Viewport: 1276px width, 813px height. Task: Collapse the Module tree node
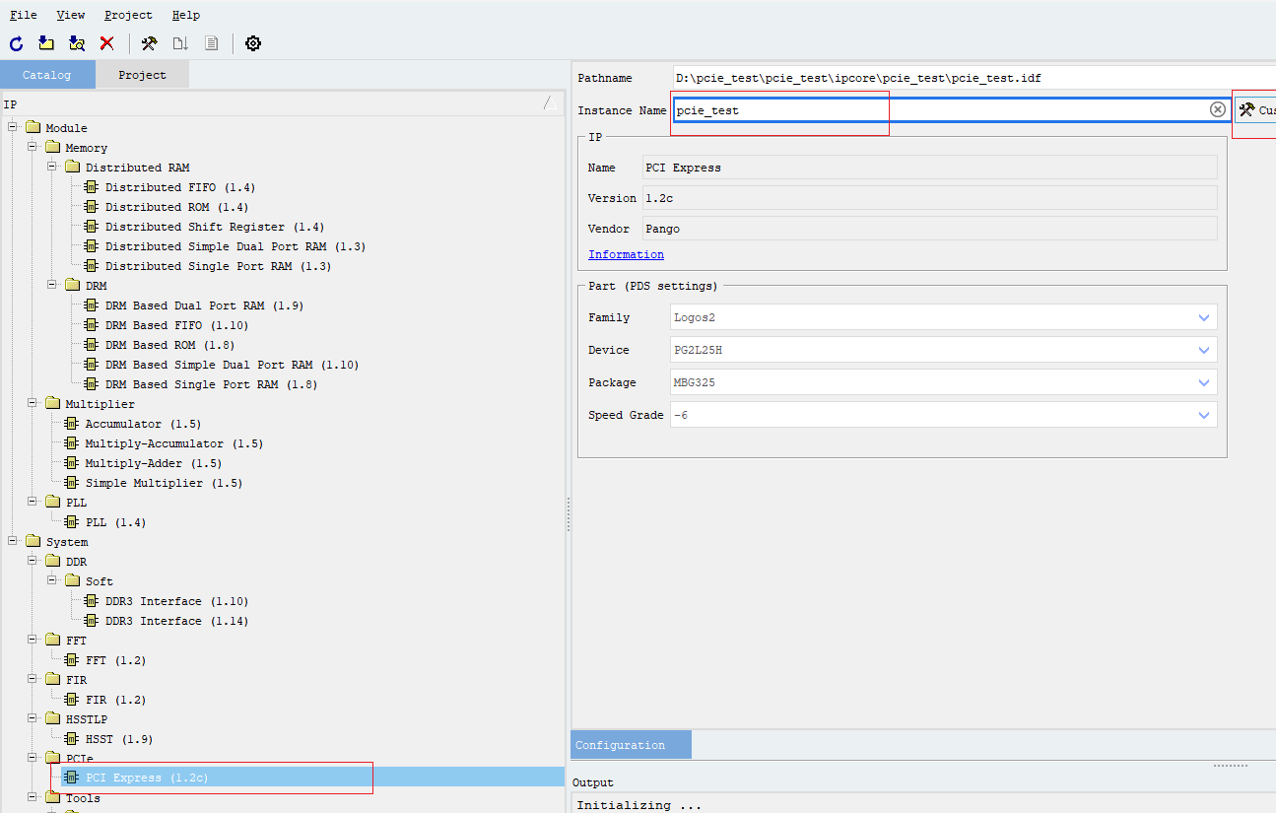click(x=13, y=127)
